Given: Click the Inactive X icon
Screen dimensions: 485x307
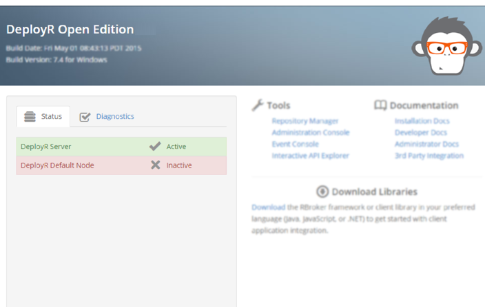Looking at the screenshot, I should (x=156, y=165).
